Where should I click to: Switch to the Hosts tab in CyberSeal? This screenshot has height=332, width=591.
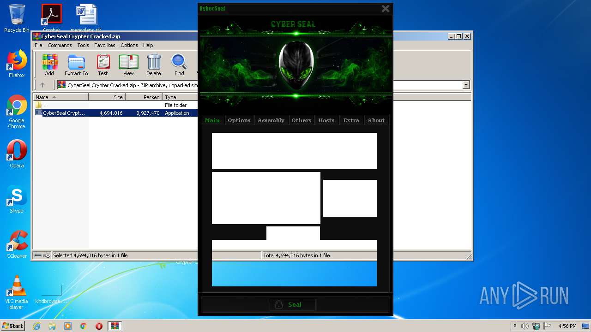(326, 120)
